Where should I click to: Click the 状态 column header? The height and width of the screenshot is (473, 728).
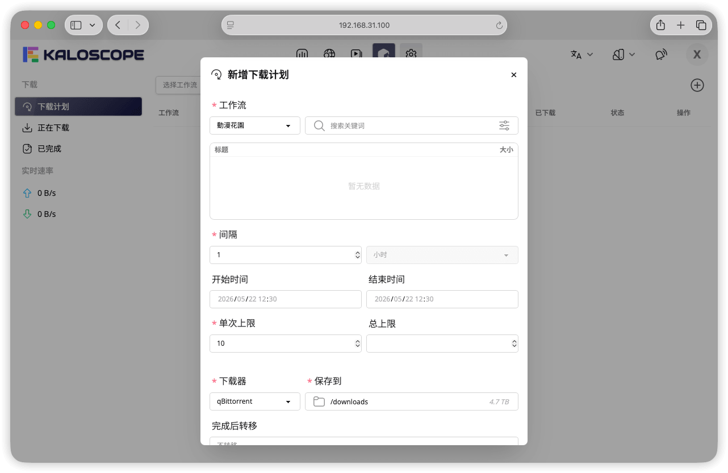[x=617, y=113]
